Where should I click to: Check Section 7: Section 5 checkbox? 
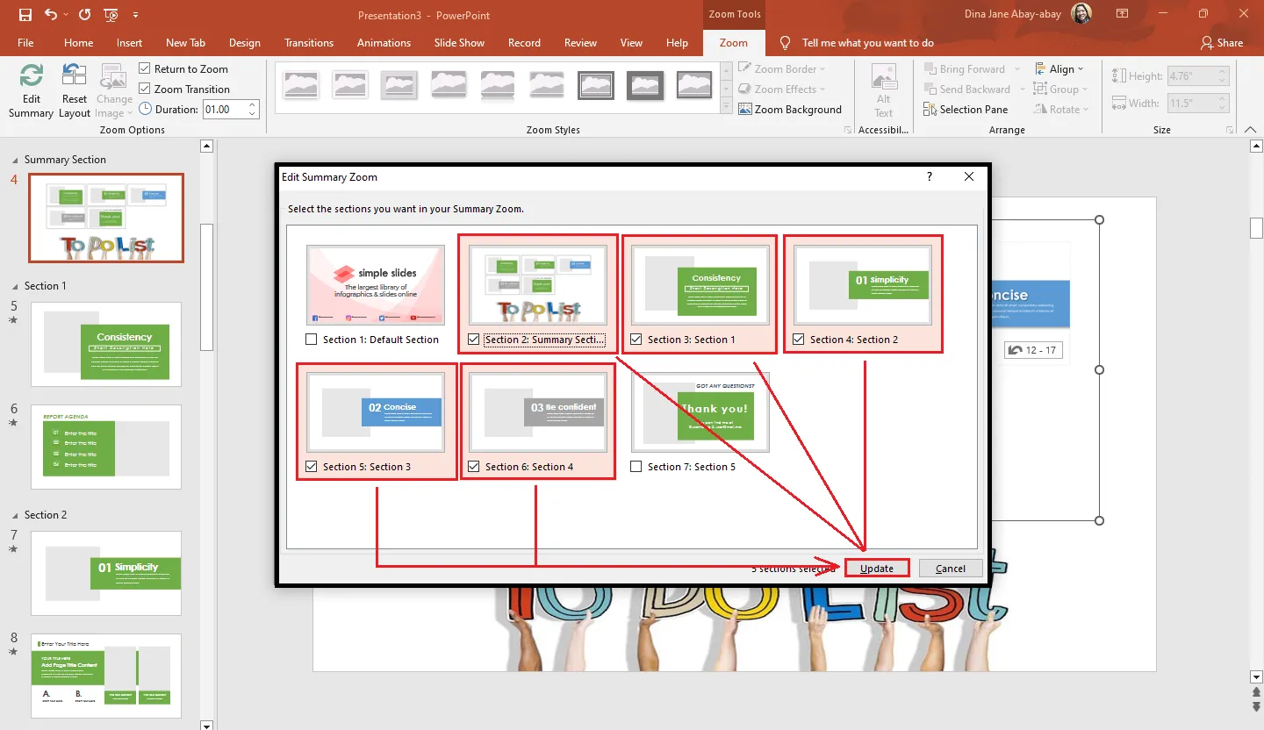click(636, 467)
